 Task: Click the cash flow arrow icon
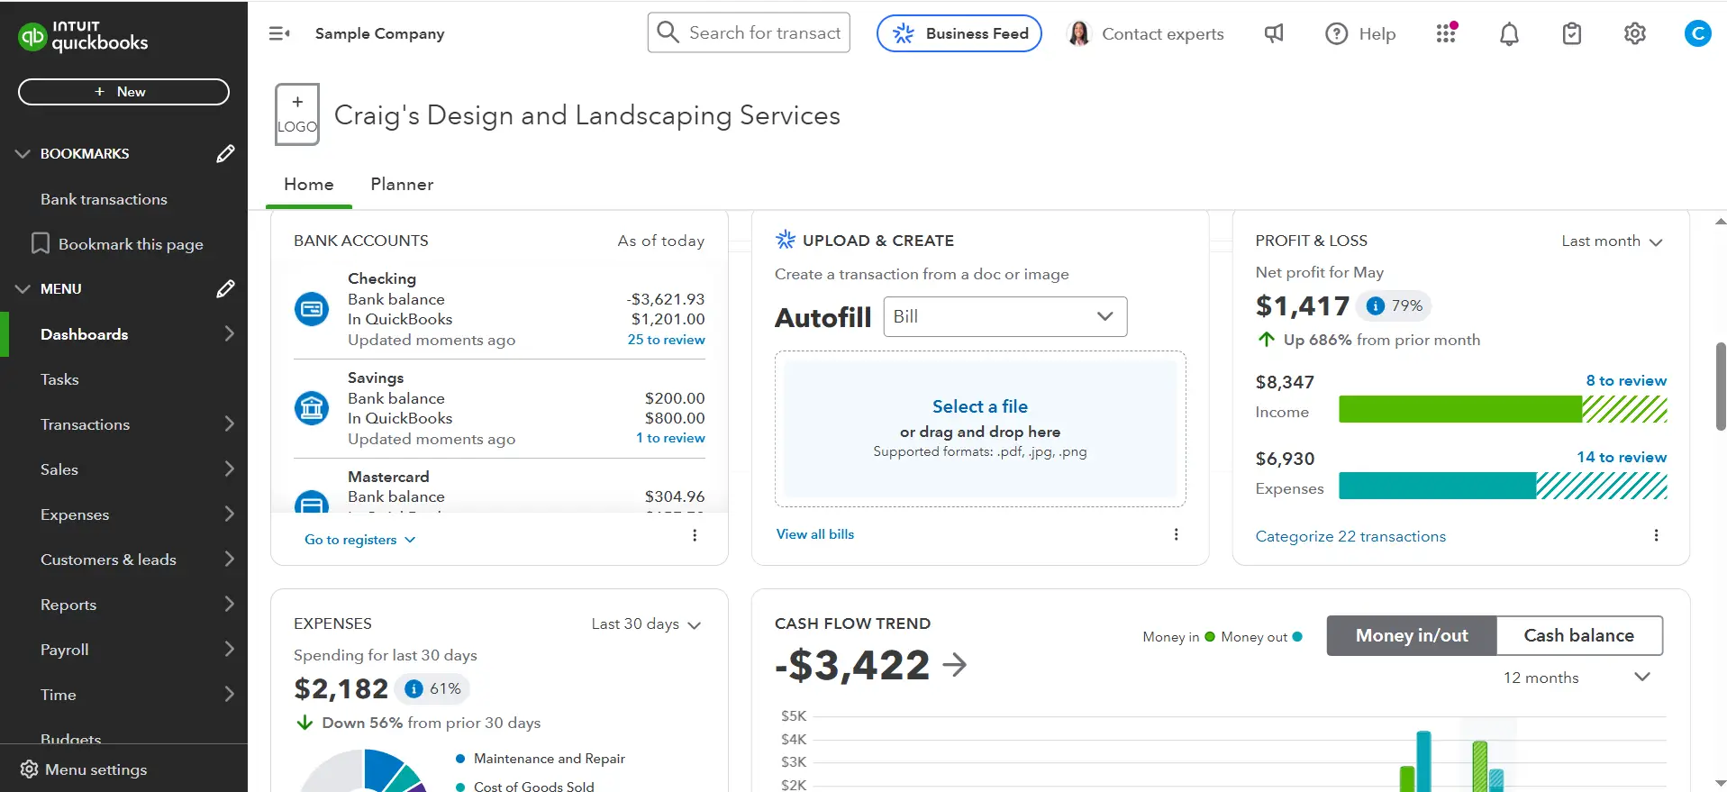[x=955, y=665]
